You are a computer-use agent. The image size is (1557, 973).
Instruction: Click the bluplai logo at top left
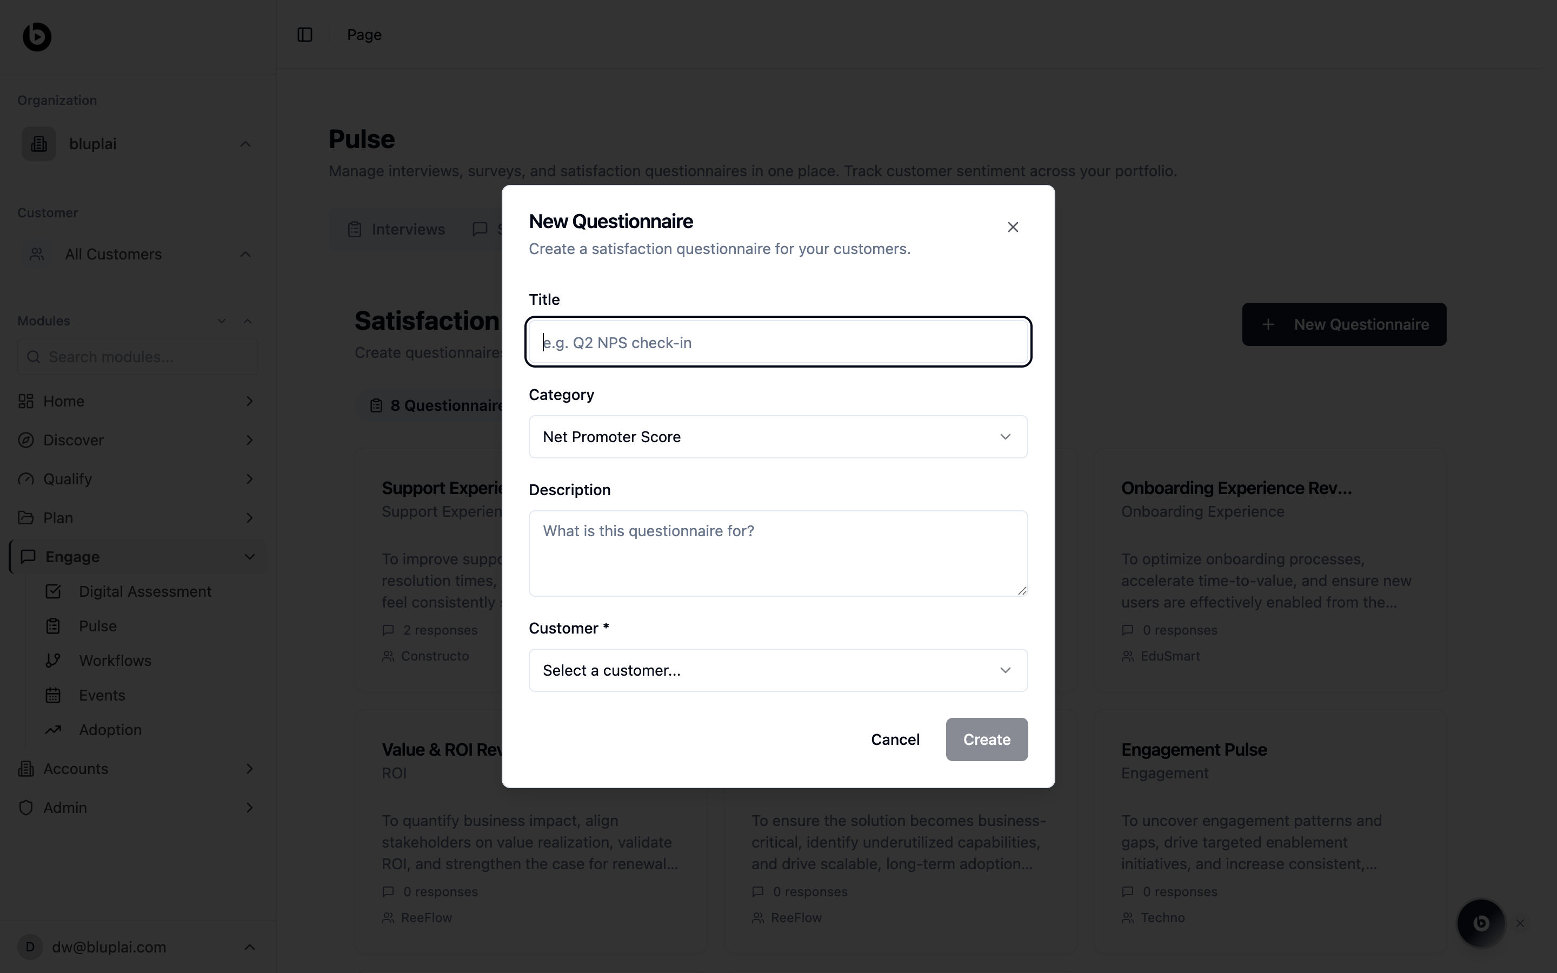pyautogui.click(x=37, y=37)
